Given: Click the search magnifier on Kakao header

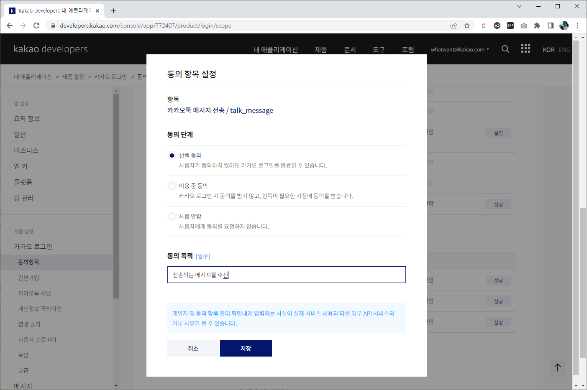Looking at the screenshot, I should 505,49.
